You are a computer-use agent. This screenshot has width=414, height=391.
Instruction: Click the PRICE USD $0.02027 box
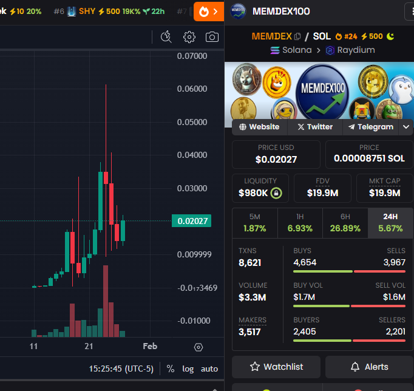[276, 154]
